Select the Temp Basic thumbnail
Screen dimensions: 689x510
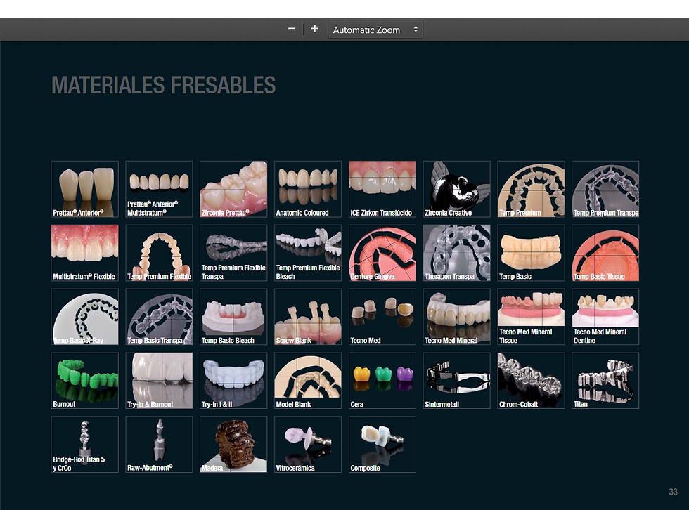tap(532, 253)
